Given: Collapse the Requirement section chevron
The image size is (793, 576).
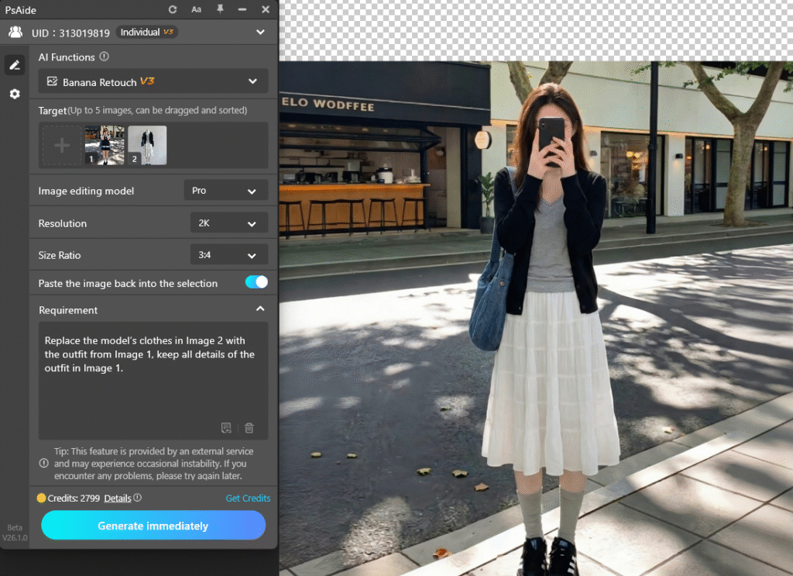Looking at the screenshot, I should 260,308.
